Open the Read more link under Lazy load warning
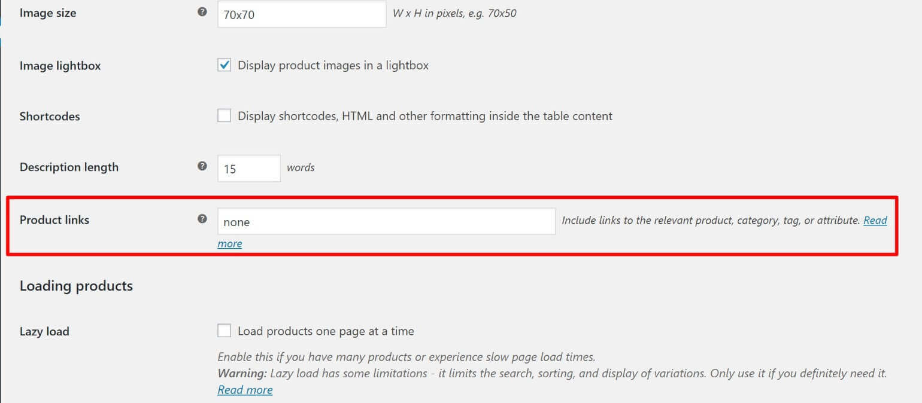 (x=245, y=389)
